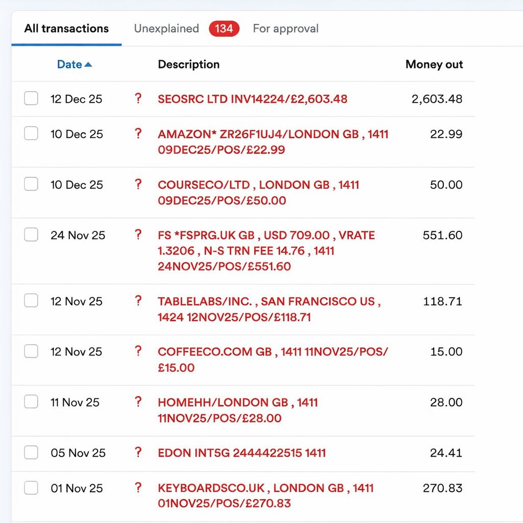
Task: Click the question mark for COFFEECO.COM transaction
Action: (137, 351)
